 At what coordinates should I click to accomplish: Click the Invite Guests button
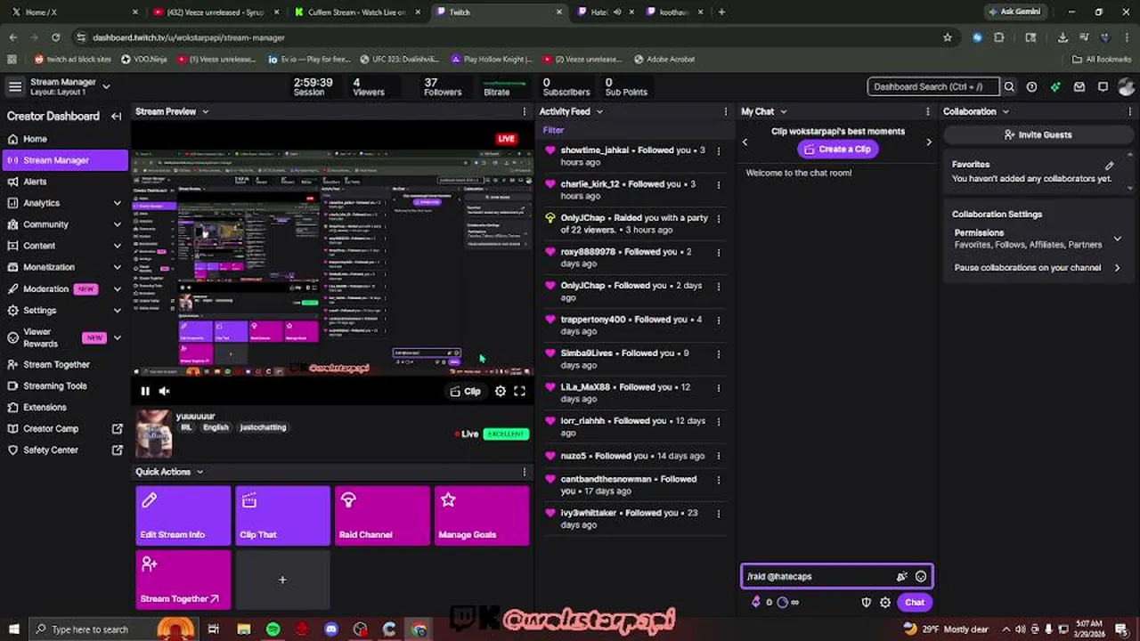(x=1038, y=134)
